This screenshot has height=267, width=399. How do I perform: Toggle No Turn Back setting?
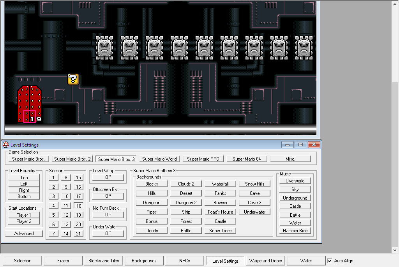[108, 215]
